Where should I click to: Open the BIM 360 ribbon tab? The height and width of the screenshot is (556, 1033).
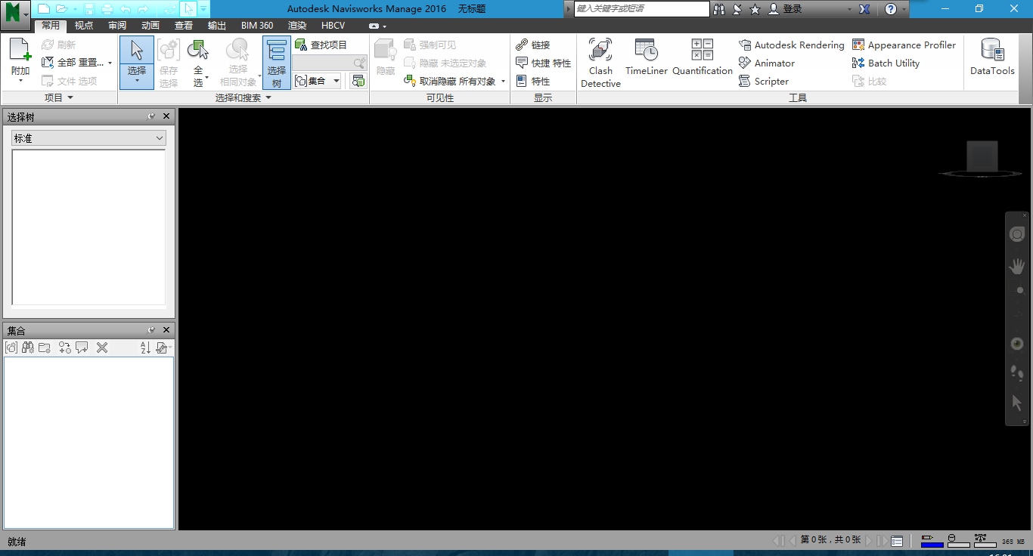tap(257, 26)
